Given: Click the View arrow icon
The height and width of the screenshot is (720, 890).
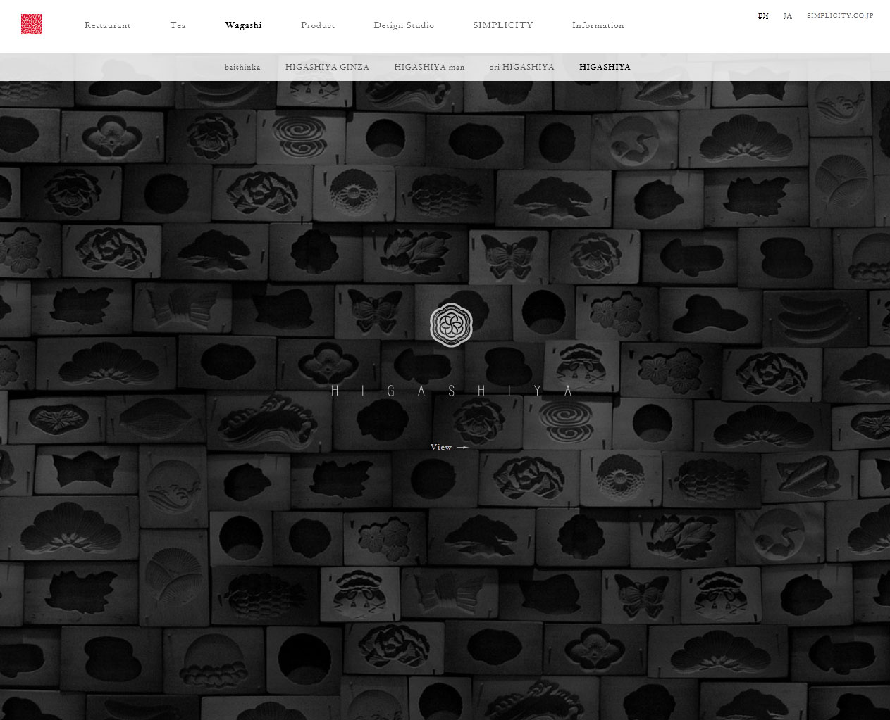Looking at the screenshot, I should [x=462, y=447].
